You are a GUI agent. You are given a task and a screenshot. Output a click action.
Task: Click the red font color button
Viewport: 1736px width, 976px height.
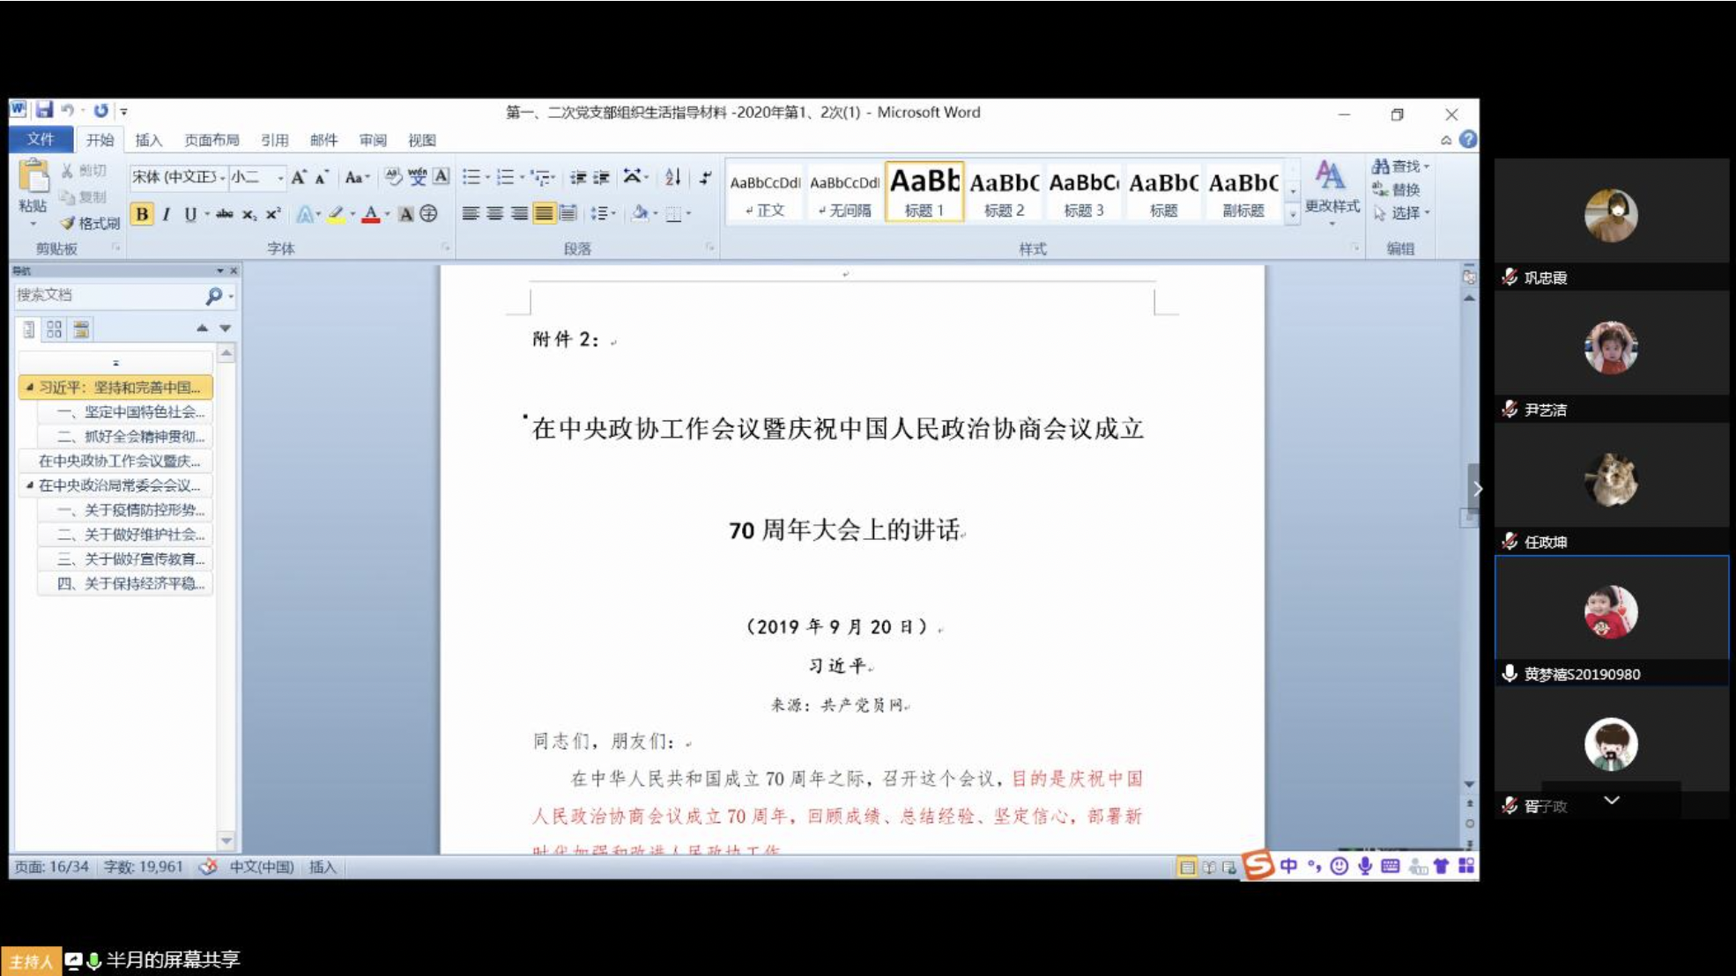(371, 213)
